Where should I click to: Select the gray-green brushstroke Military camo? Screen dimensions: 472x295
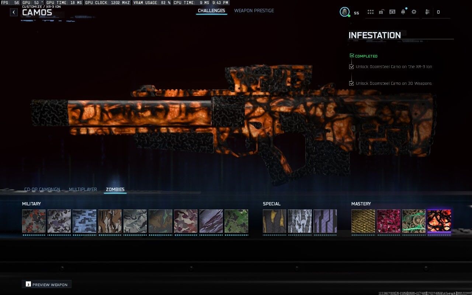click(x=135, y=221)
